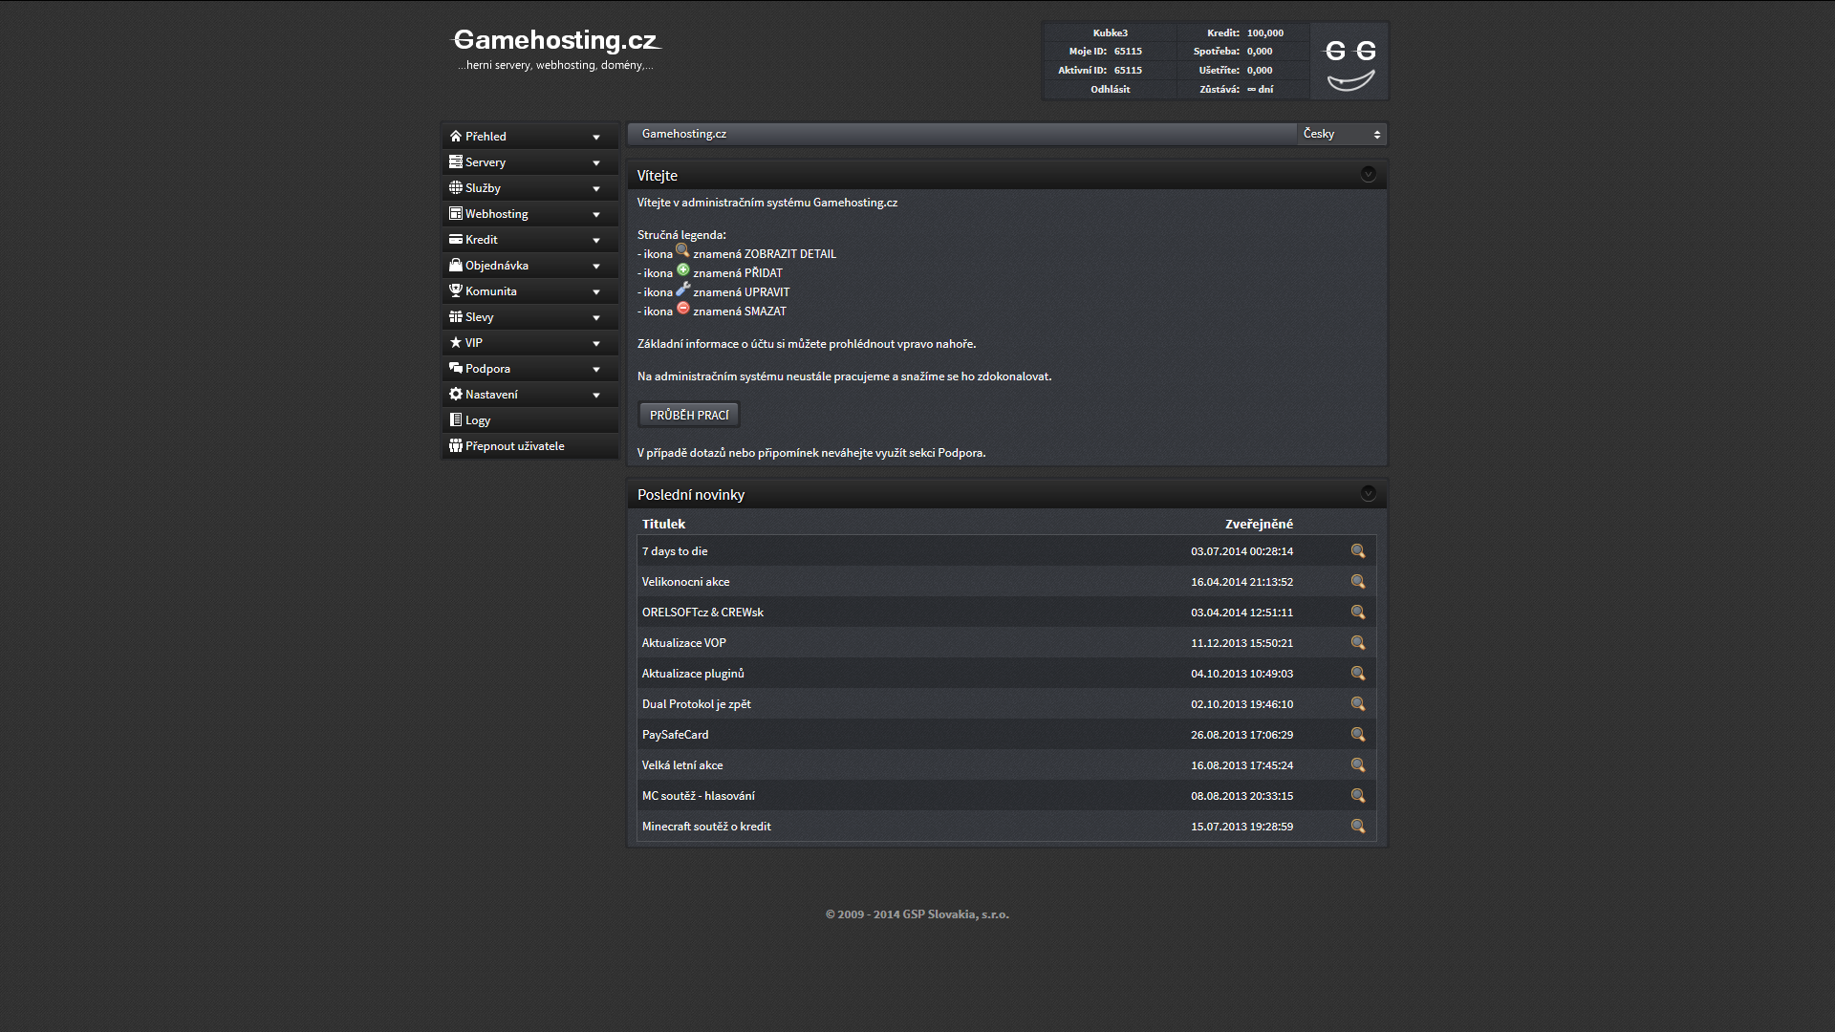This screenshot has width=1835, height=1032.
Task: Click the Gamehosting.cz header logo
Action: coord(555,48)
